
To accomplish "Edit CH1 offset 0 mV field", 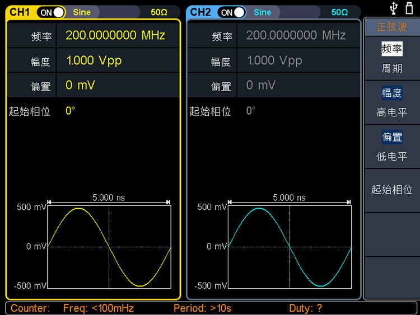I will pyautogui.click(x=81, y=86).
